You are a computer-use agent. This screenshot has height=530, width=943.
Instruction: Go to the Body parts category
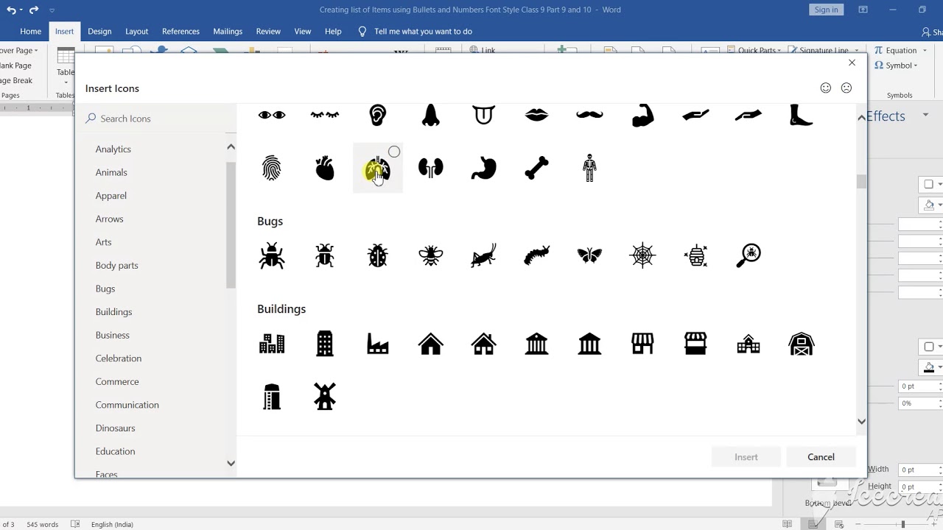pyautogui.click(x=116, y=265)
